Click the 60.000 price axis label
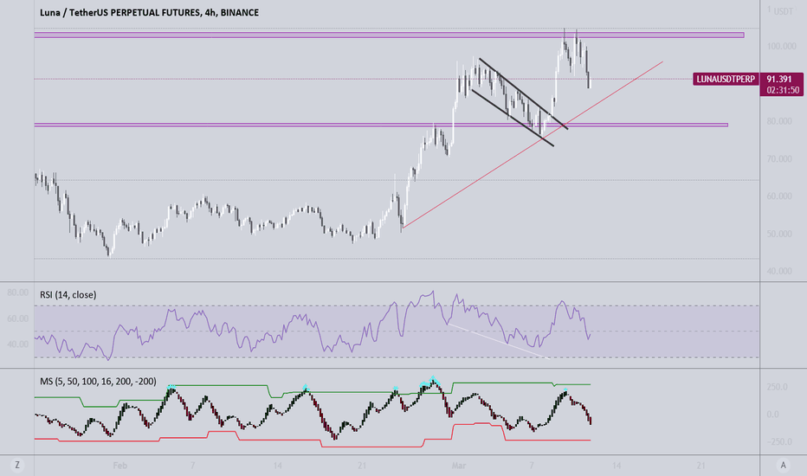This screenshot has width=807, height=476. tap(779, 196)
